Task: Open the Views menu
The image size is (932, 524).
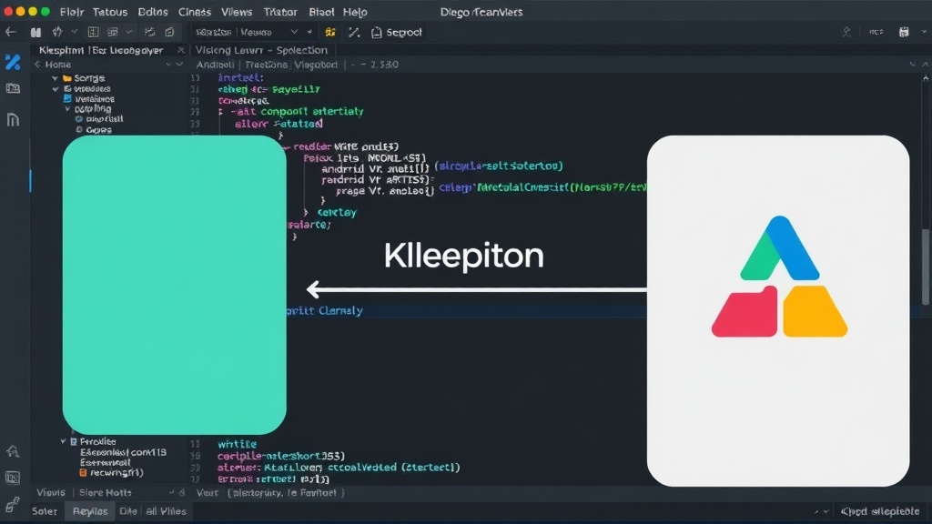Action: point(237,12)
